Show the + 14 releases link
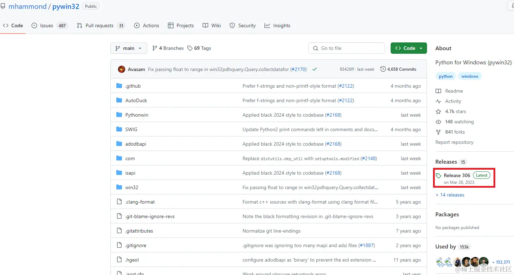 450,195
